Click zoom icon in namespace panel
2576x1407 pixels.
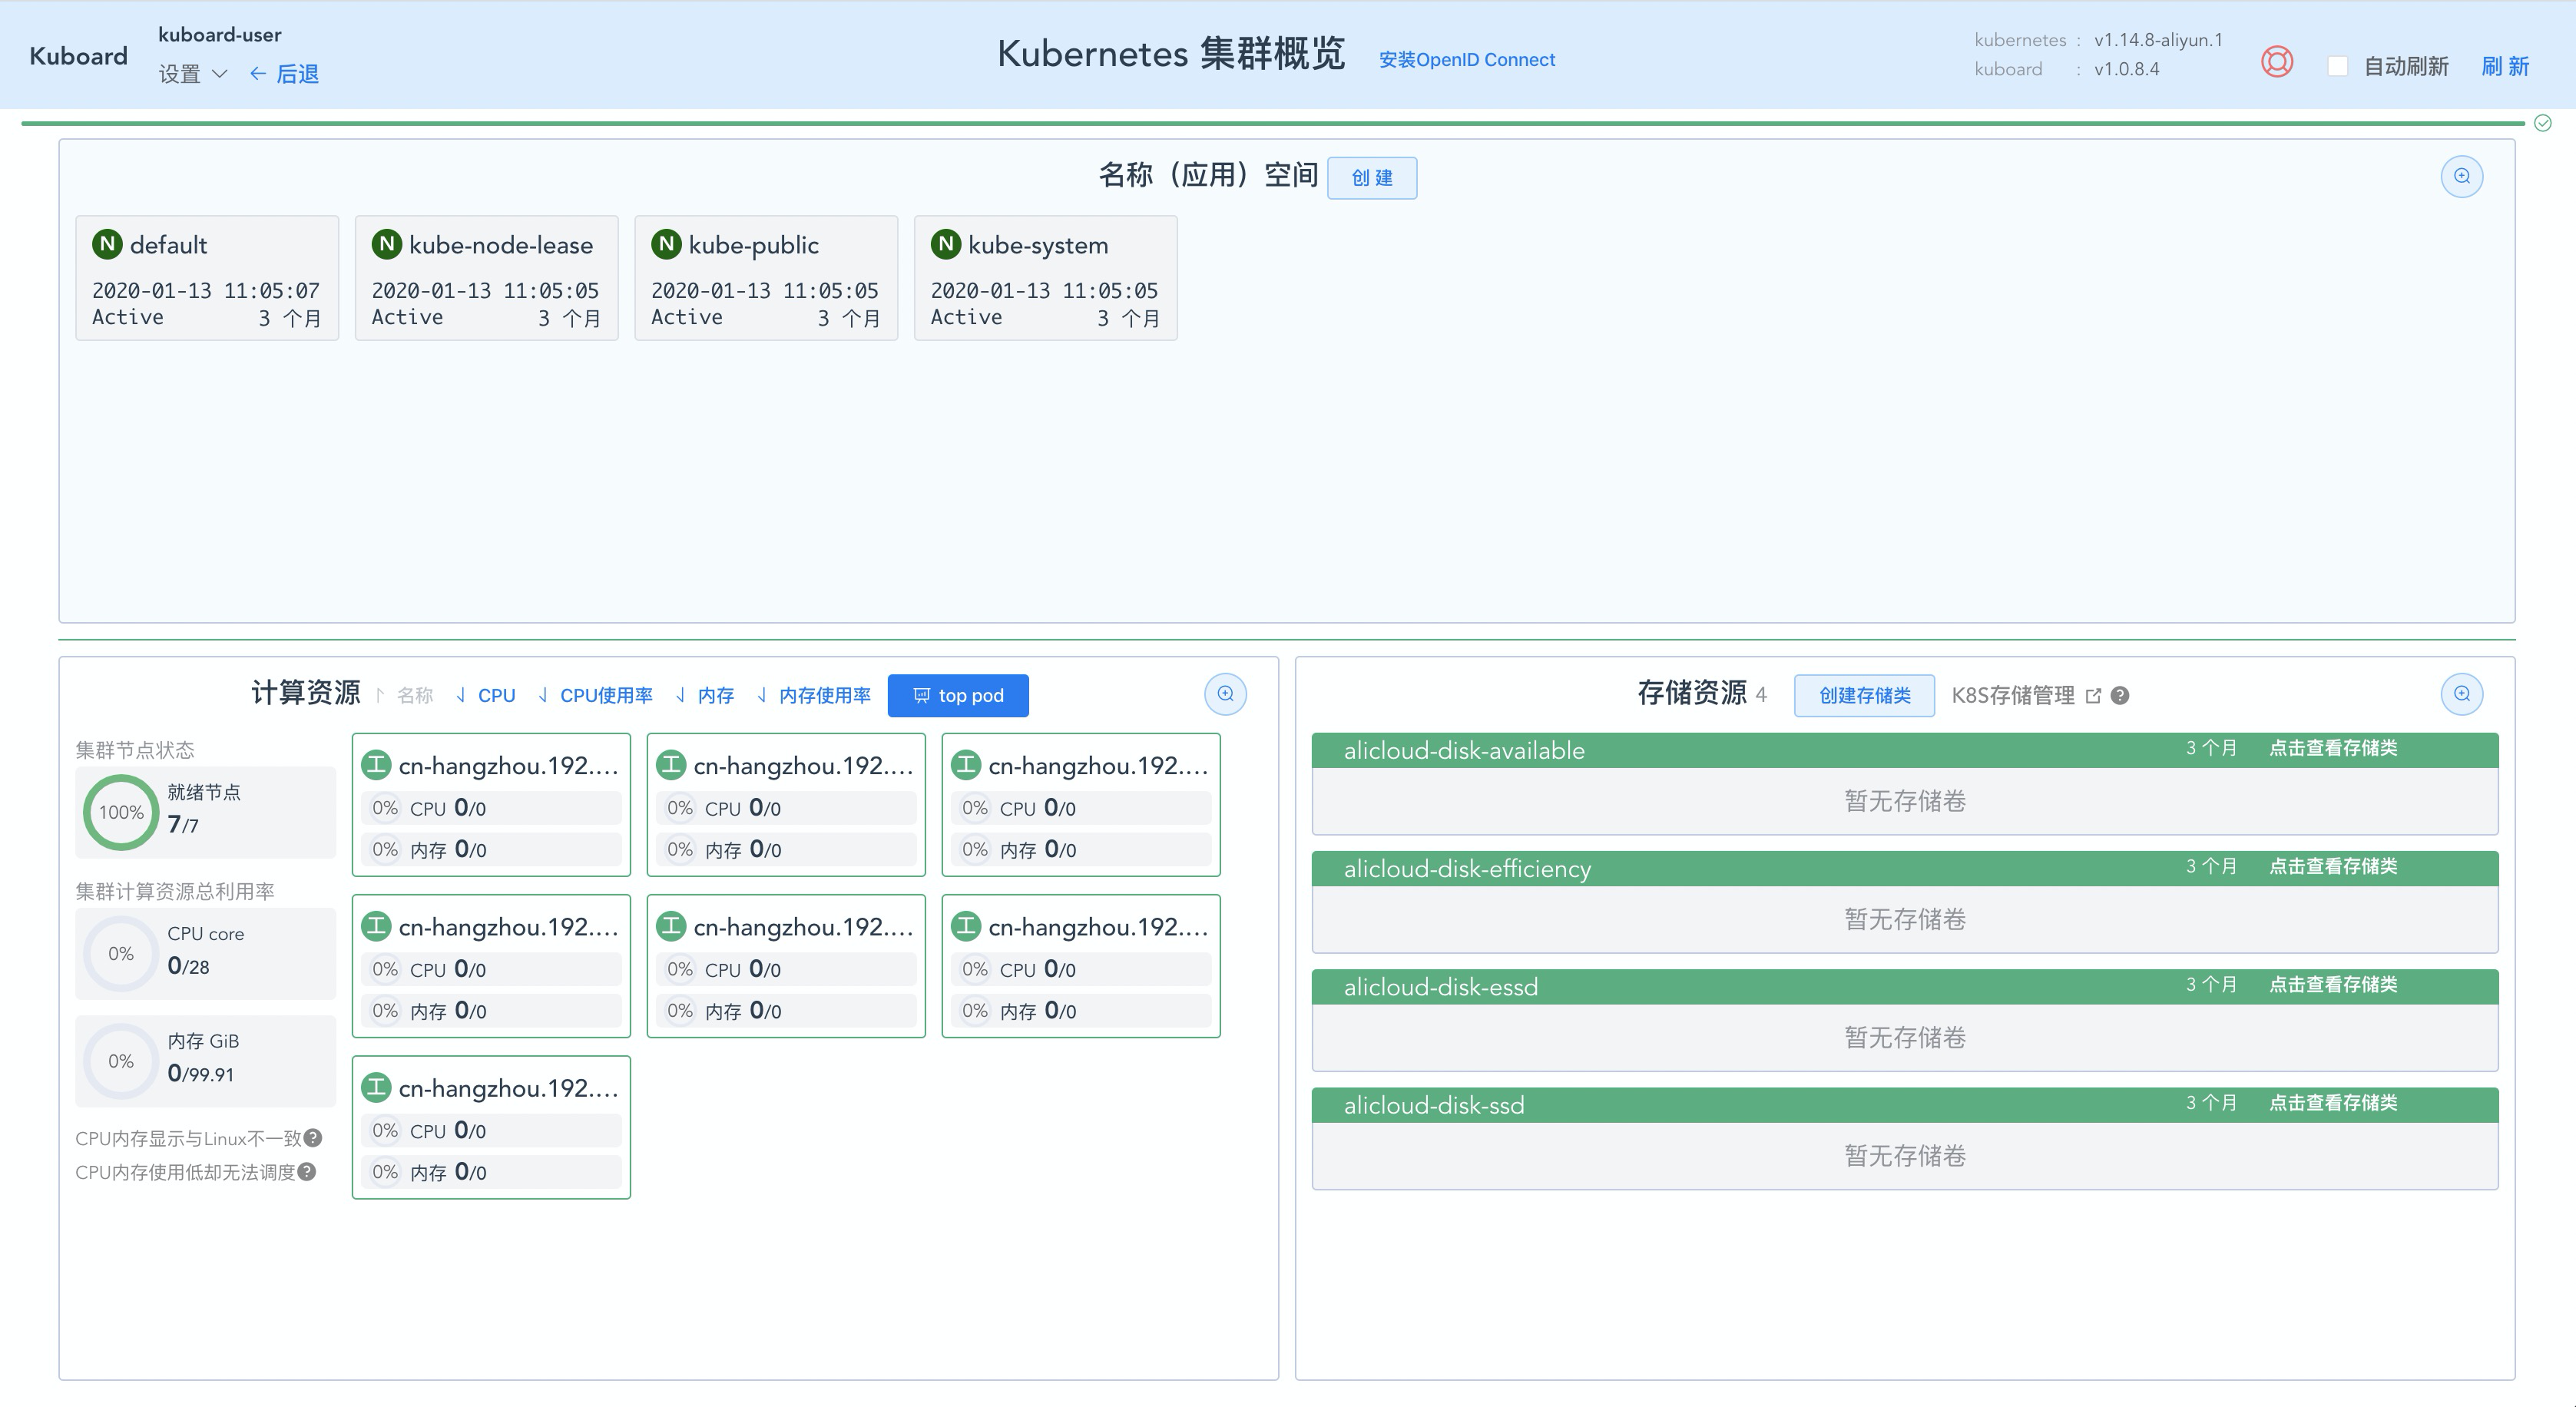[x=2461, y=177]
